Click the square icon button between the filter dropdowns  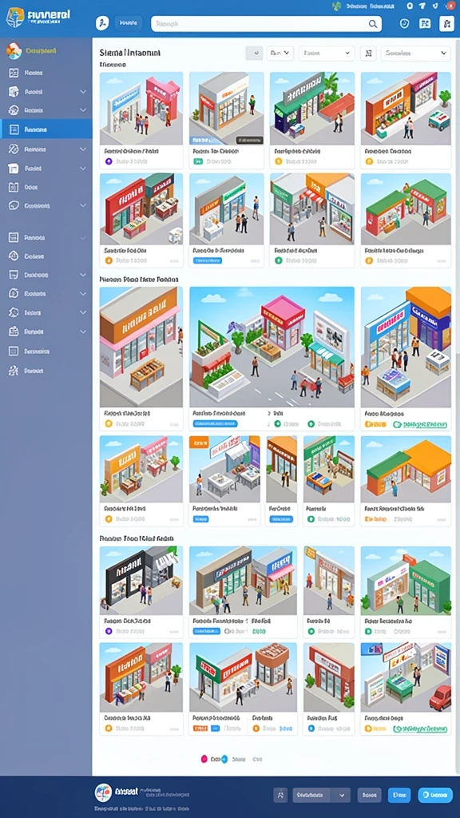click(x=368, y=54)
